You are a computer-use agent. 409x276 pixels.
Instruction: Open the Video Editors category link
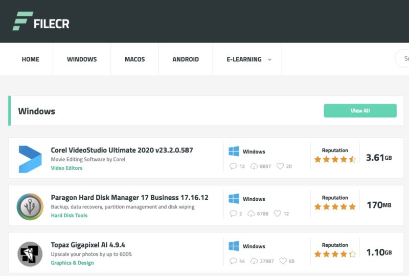point(66,168)
